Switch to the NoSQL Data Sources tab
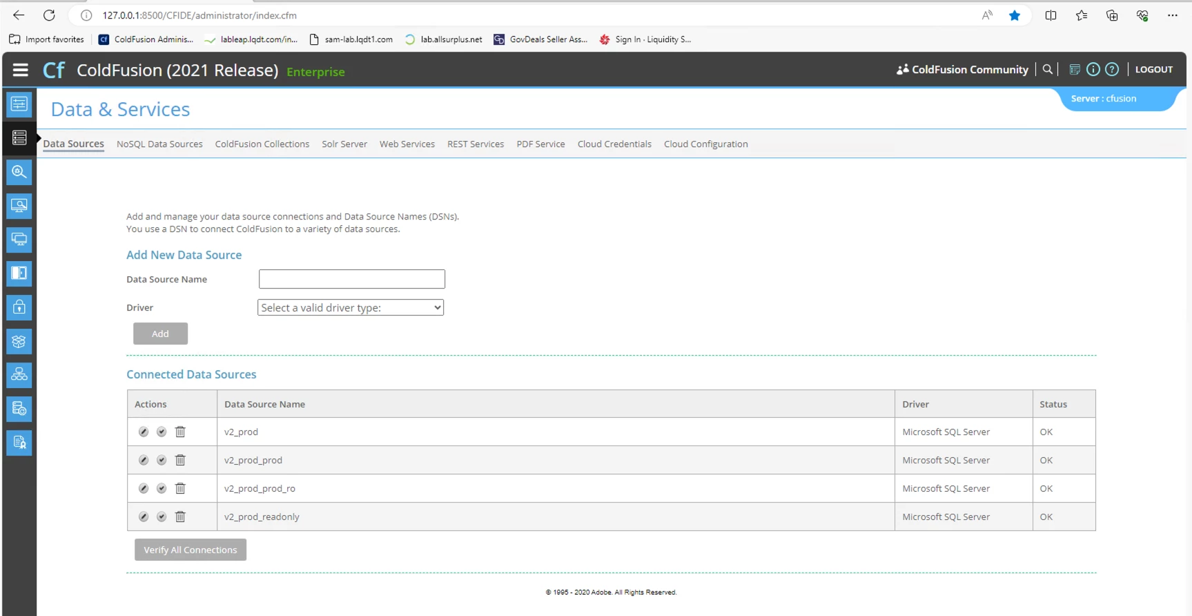The height and width of the screenshot is (616, 1192). [159, 144]
